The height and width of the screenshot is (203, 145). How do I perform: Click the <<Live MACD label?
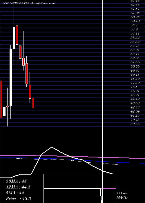122,195
